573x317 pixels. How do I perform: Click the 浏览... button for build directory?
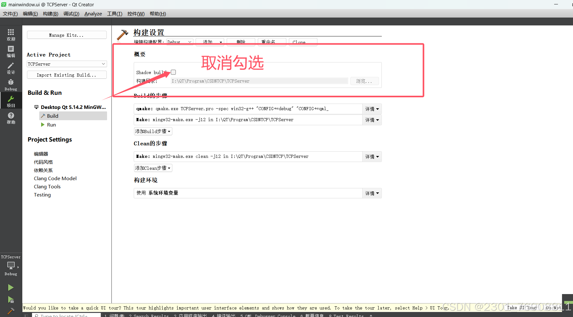pyautogui.click(x=364, y=81)
